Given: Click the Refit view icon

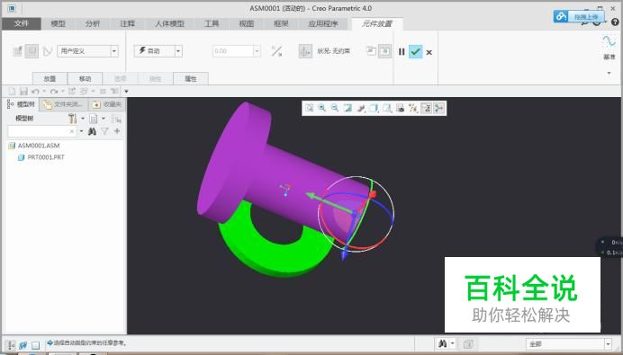Looking at the screenshot, I should pos(309,108).
